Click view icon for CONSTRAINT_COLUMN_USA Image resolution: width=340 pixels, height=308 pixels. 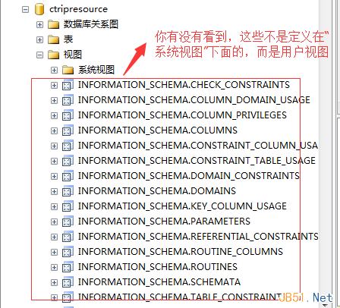68,146
